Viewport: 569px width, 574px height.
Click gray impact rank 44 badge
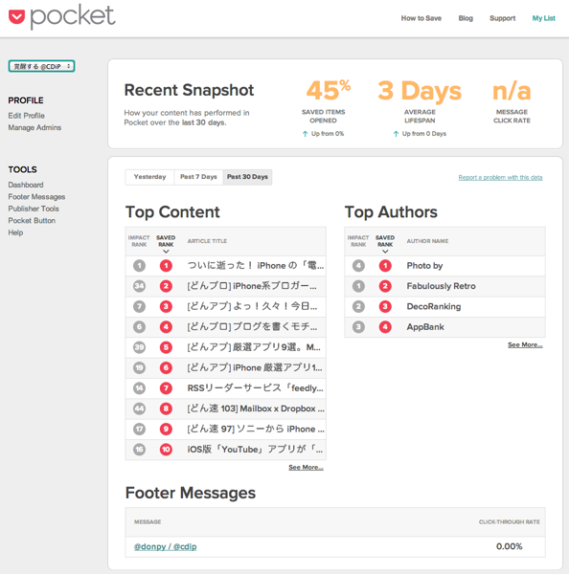tap(139, 408)
